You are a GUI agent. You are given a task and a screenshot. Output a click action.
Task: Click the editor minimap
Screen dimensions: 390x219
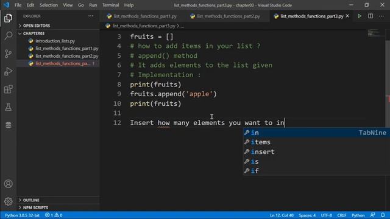point(377,33)
